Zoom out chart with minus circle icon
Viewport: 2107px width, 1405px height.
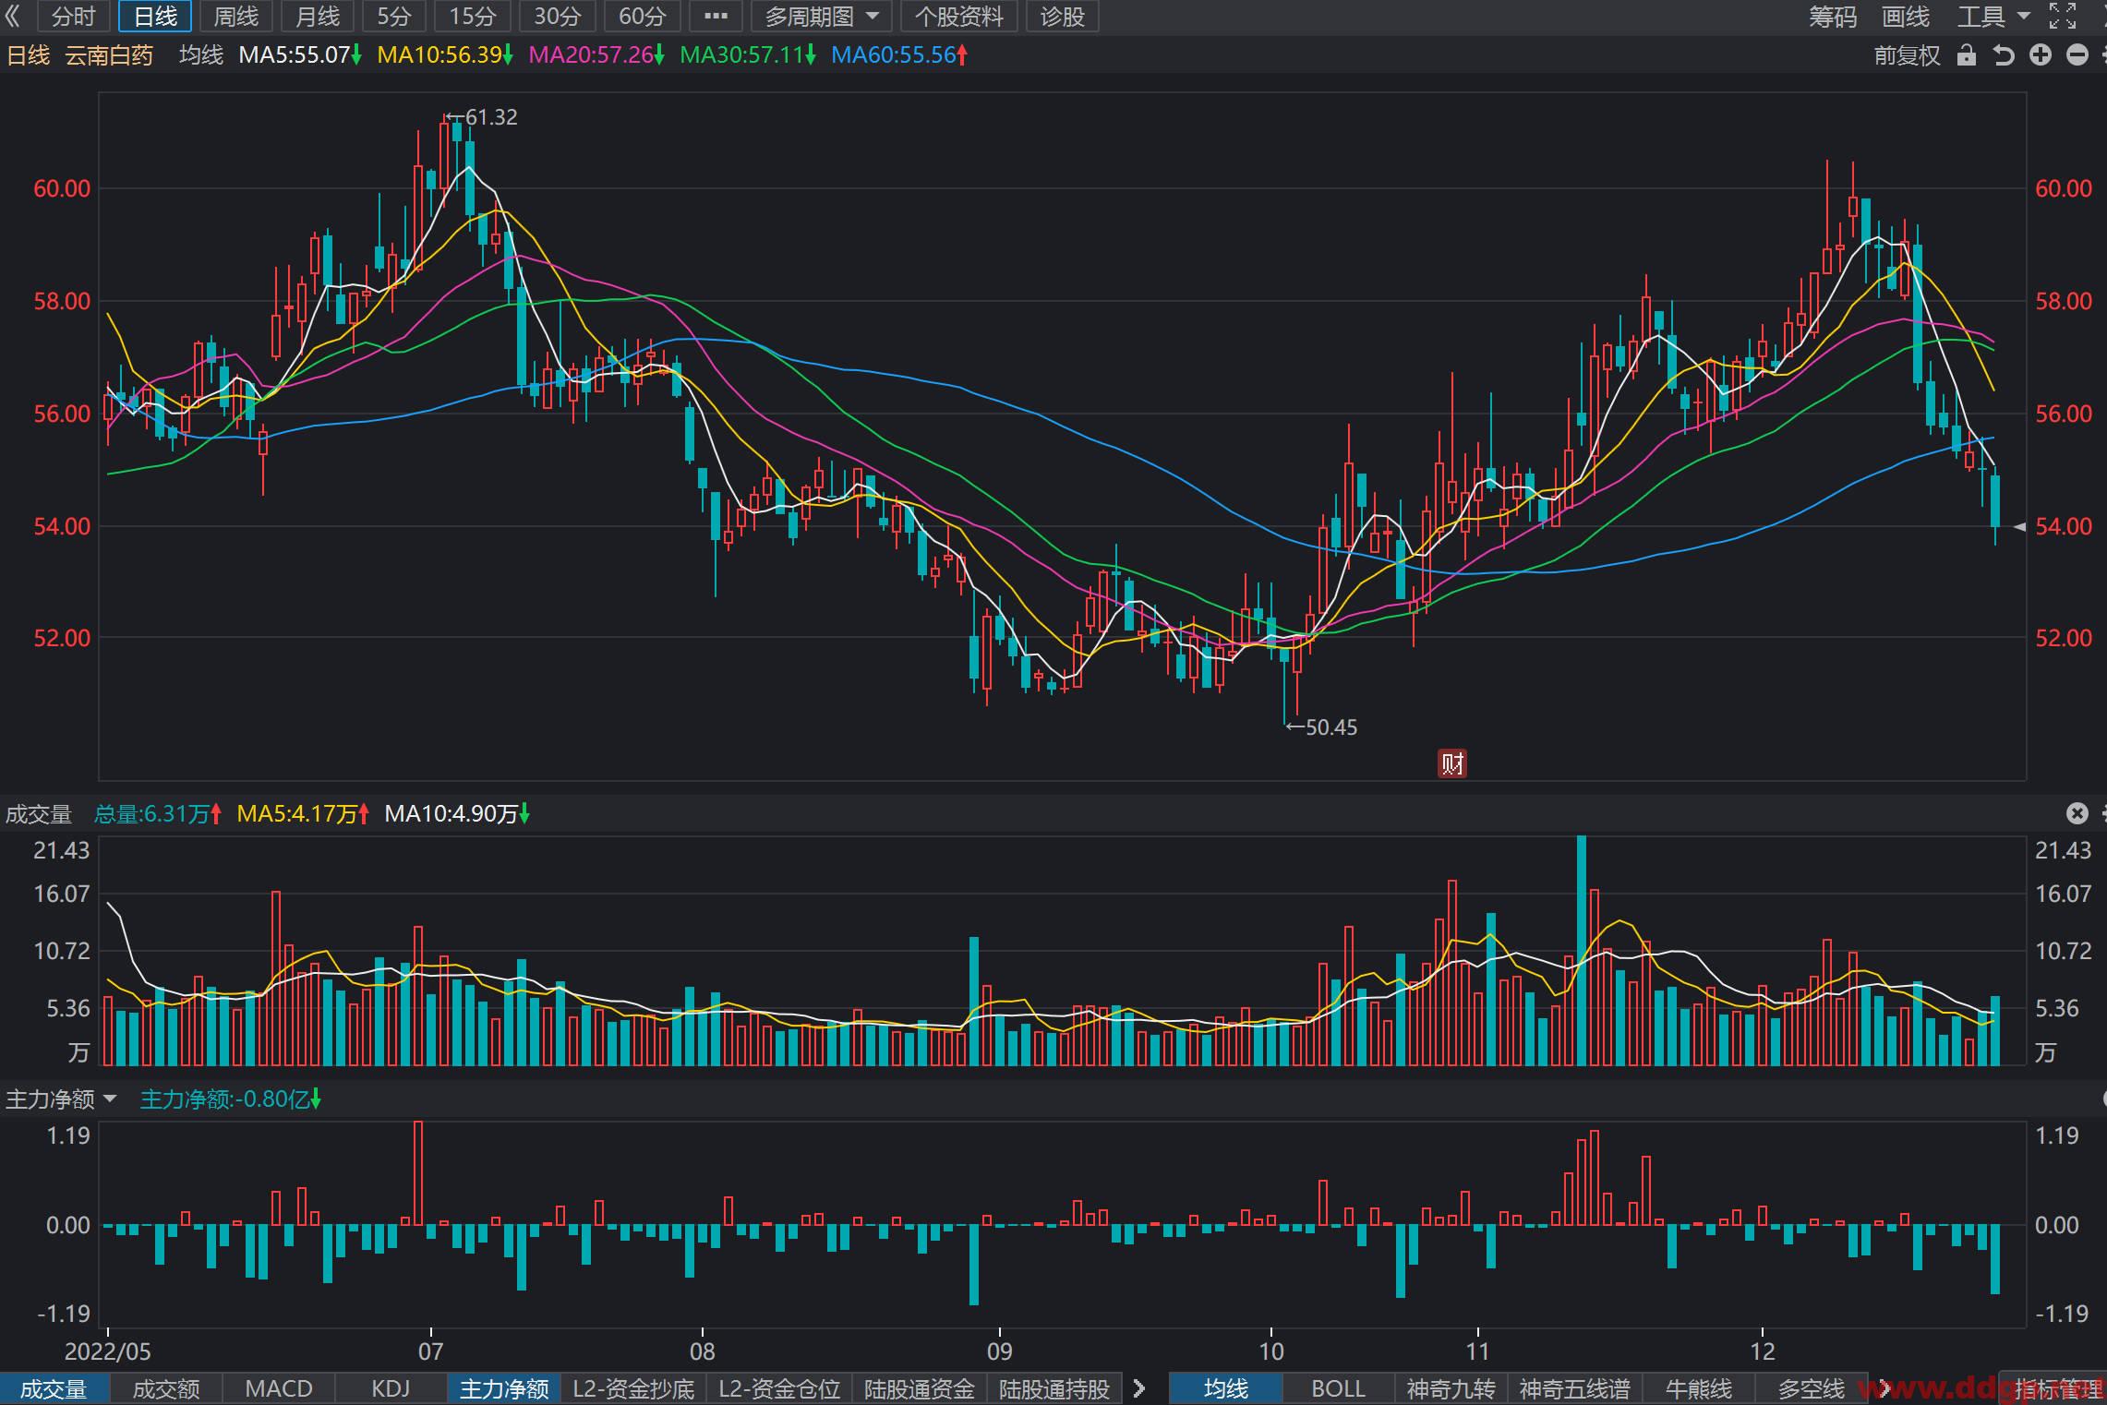click(x=2077, y=55)
